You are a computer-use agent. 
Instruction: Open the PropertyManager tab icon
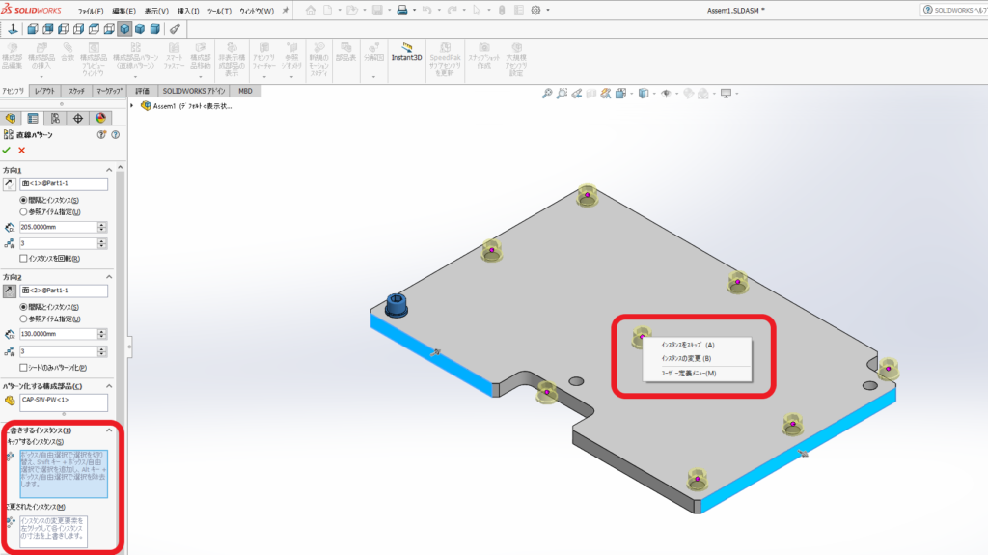[32, 118]
